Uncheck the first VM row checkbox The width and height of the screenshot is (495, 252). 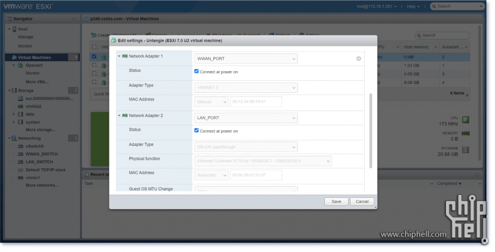94,57
